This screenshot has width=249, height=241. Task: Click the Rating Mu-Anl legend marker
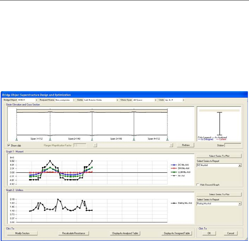(x=174, y=203)
